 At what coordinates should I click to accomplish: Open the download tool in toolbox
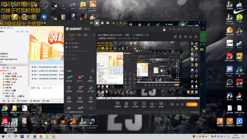coord(91,108)
